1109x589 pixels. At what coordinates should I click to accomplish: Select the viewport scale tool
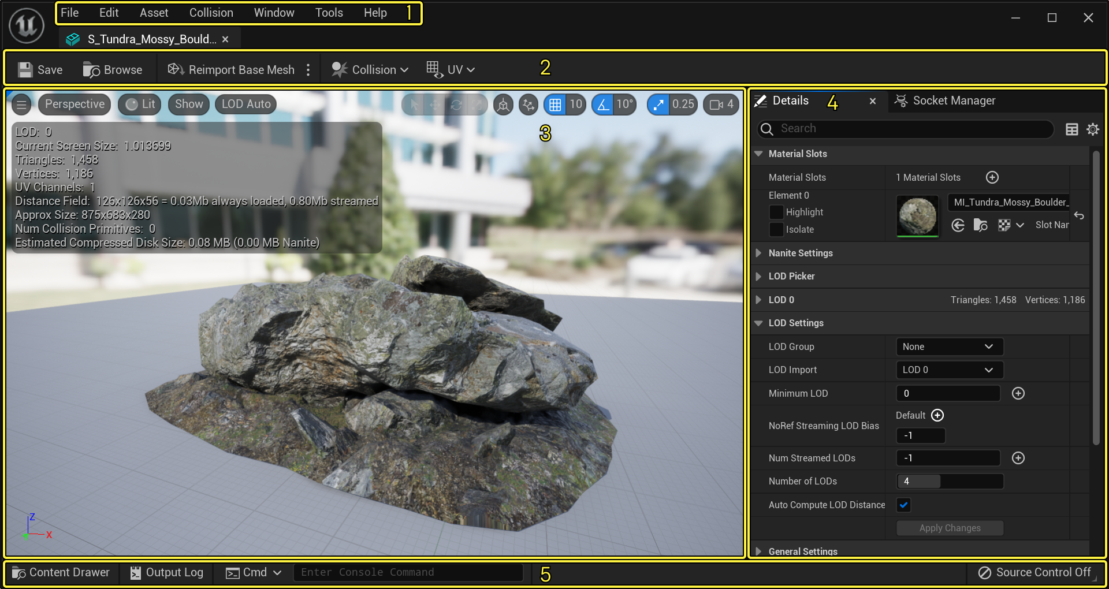click(x=477, y=105)
